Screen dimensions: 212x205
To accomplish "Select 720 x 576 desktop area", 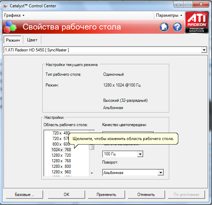I will [x=61, y=139].
